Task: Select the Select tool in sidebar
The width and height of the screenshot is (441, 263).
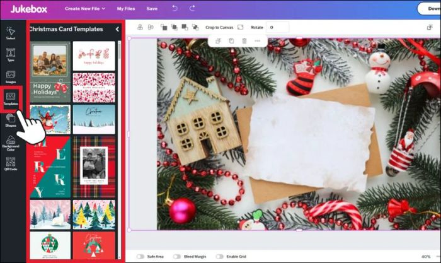Action: [11, 33]
